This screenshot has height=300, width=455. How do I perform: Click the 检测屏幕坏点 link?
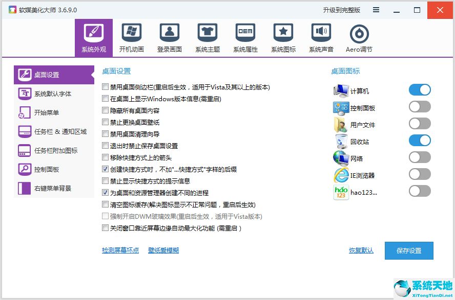(120, 250)
